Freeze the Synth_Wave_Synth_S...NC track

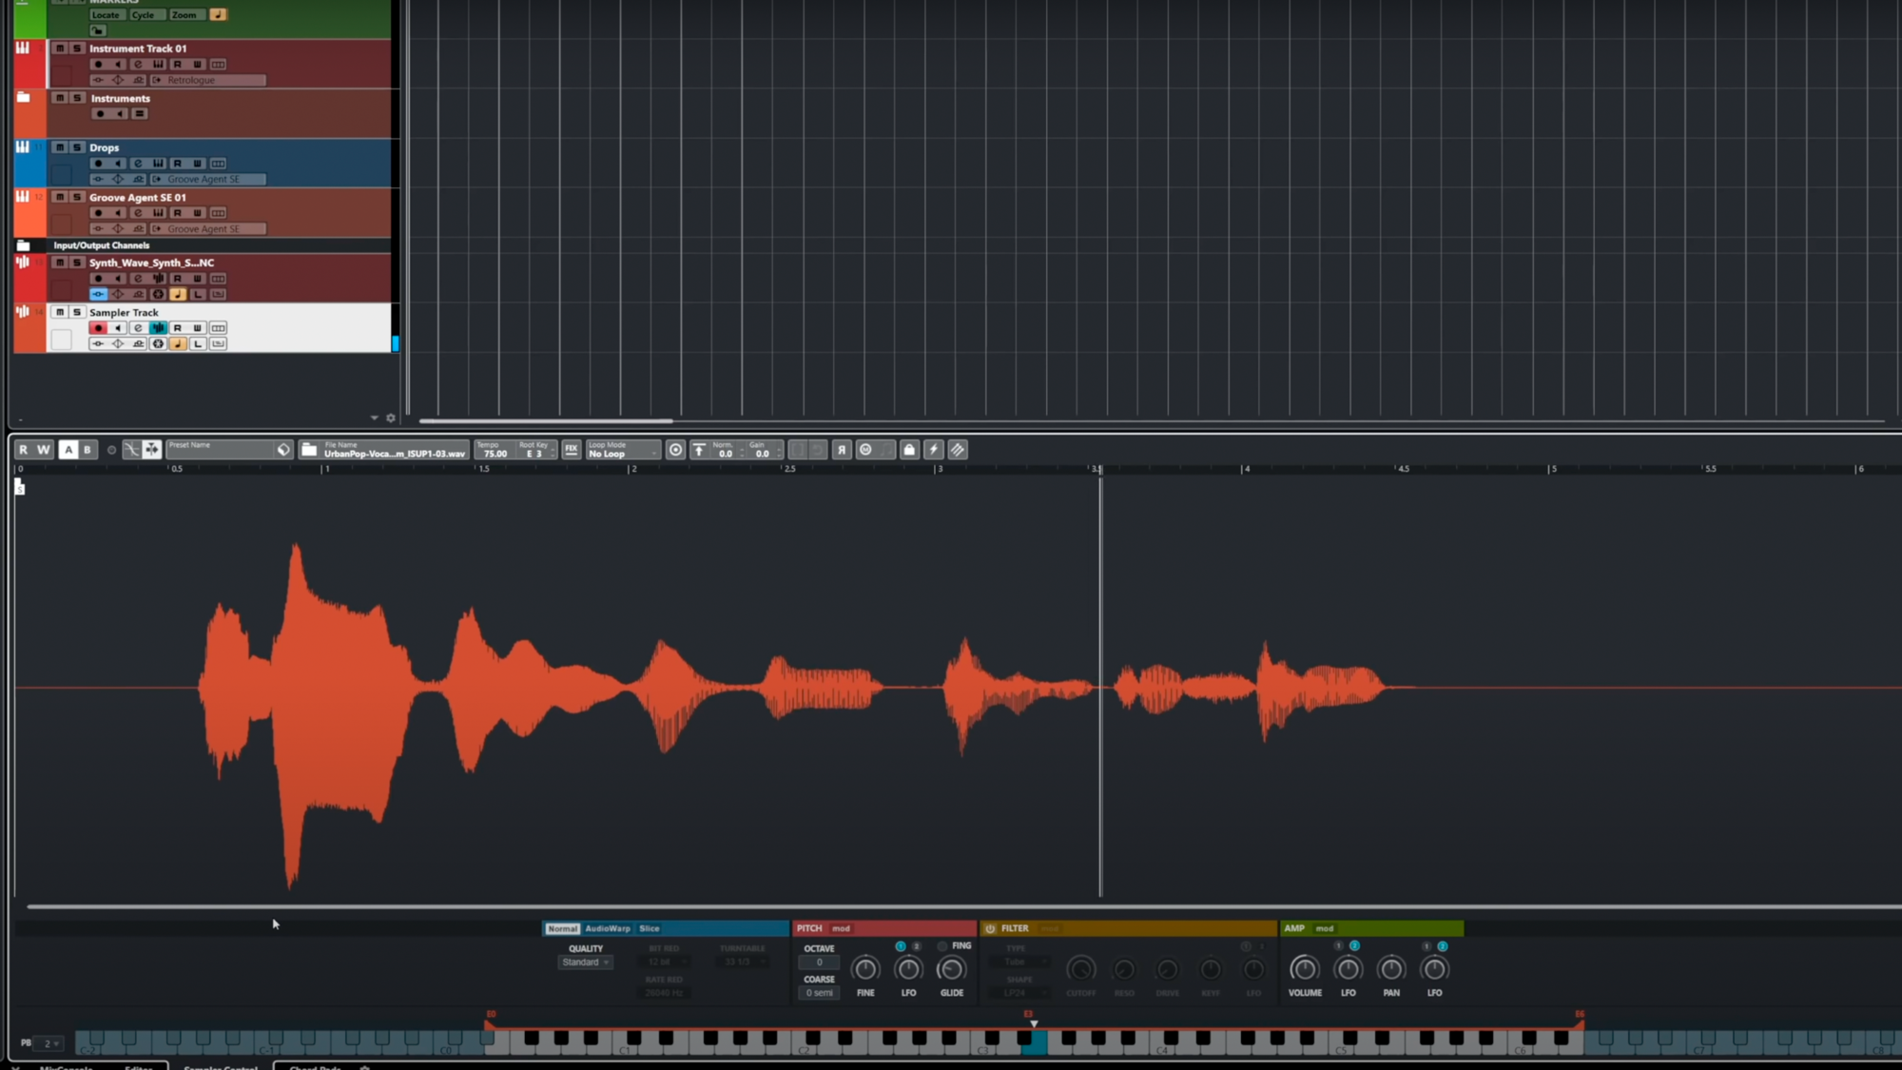coord(158,294)
